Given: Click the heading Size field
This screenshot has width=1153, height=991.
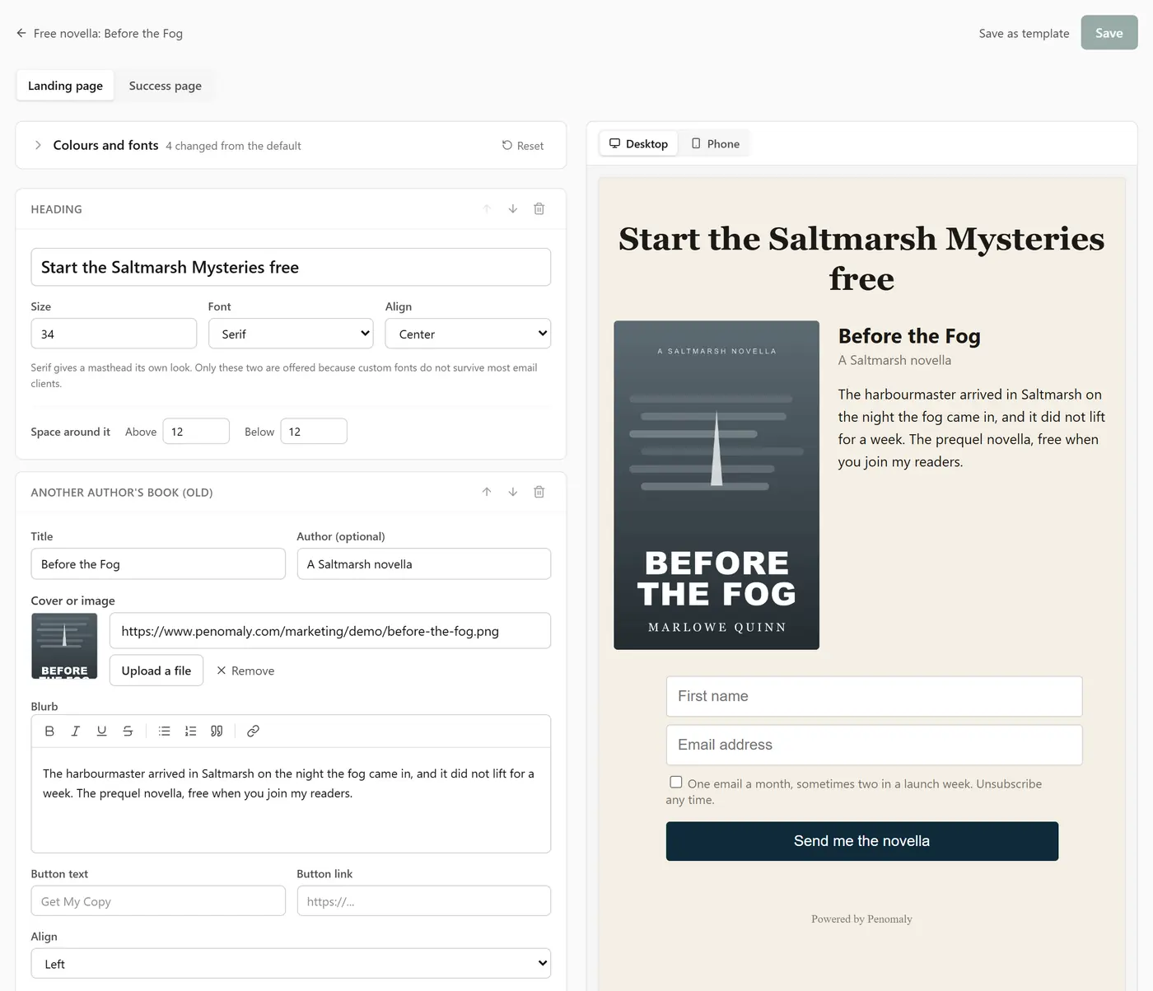Looking at the screenshot, I should coord(114,334).
